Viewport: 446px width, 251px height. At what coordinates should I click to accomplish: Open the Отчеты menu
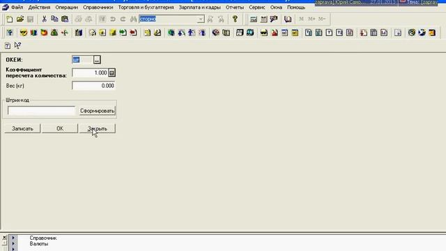tap(235, 8)
